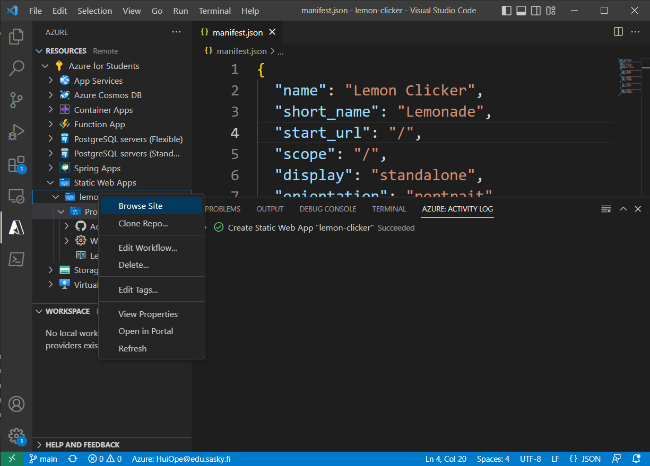
Task: Click the feedback icon in status bar
Action: coord(617,459)
